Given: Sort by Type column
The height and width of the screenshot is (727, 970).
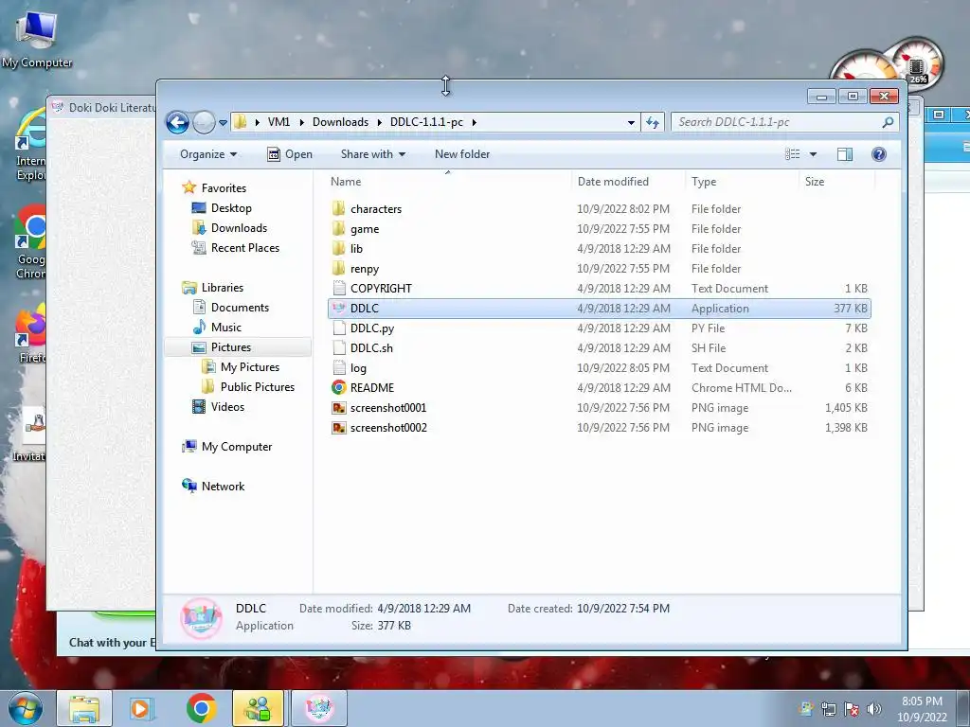Looking at the screenshot, I should [742, 182].
